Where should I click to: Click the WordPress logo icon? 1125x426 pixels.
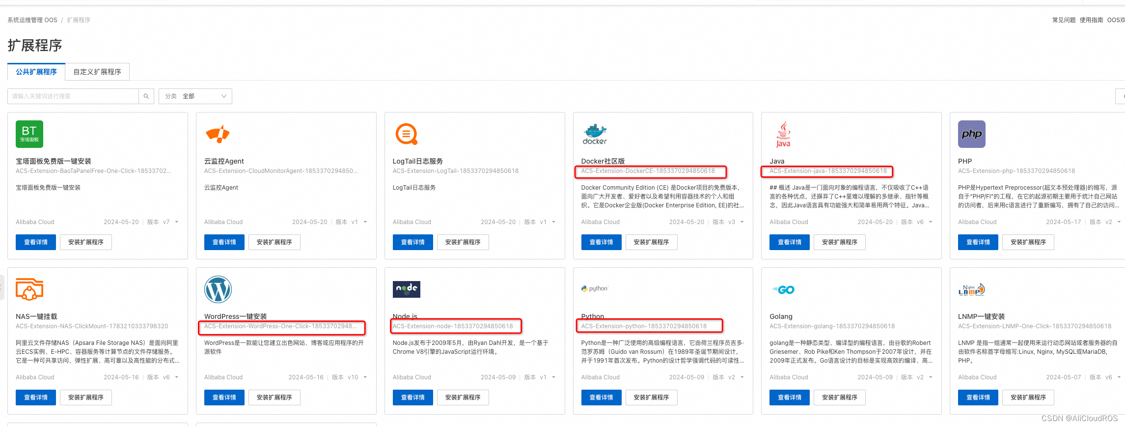[218, 289]
